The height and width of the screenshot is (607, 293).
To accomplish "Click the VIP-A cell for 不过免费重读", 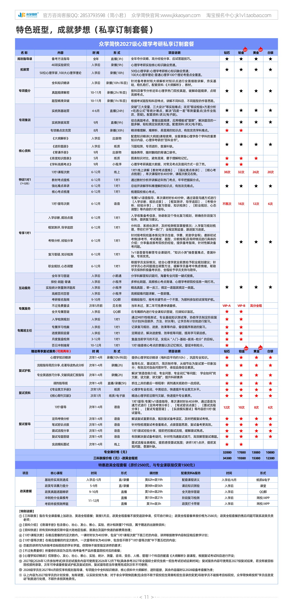I will click(227, 306).
